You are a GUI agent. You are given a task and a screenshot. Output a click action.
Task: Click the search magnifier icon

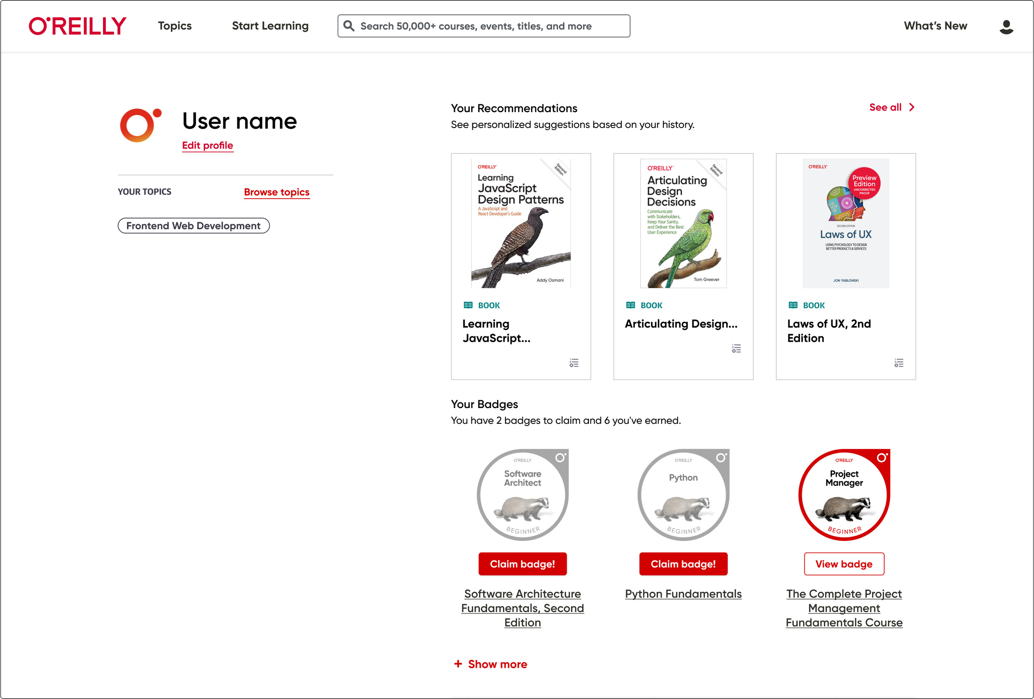349,26
